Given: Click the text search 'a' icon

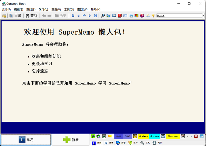Looking at the screenshot, I should pos(108,16).
